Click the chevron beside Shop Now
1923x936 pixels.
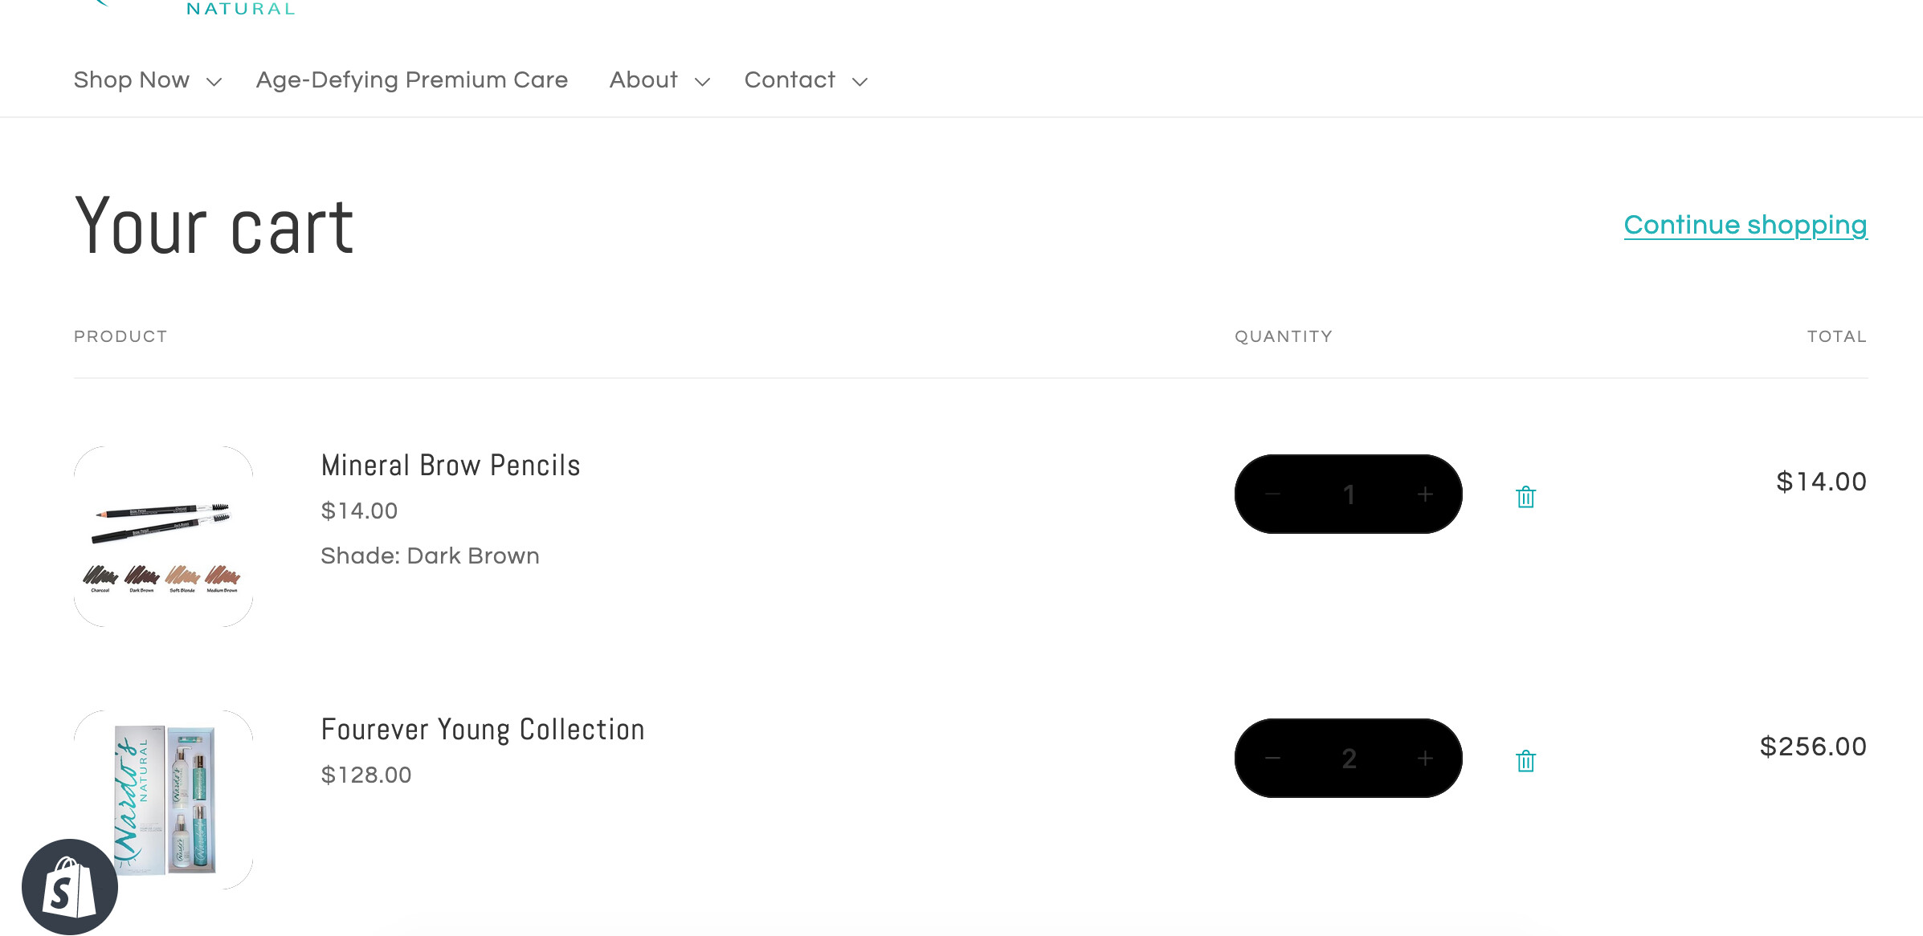[x=214, y=82]
